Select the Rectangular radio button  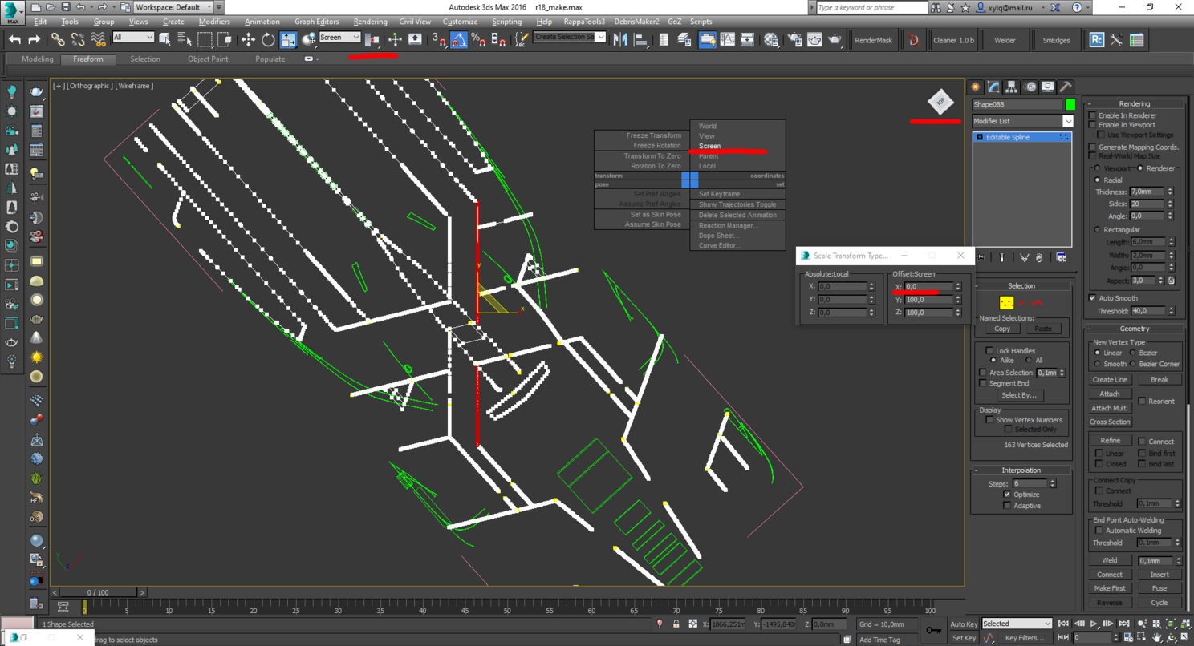(1098, 230)
